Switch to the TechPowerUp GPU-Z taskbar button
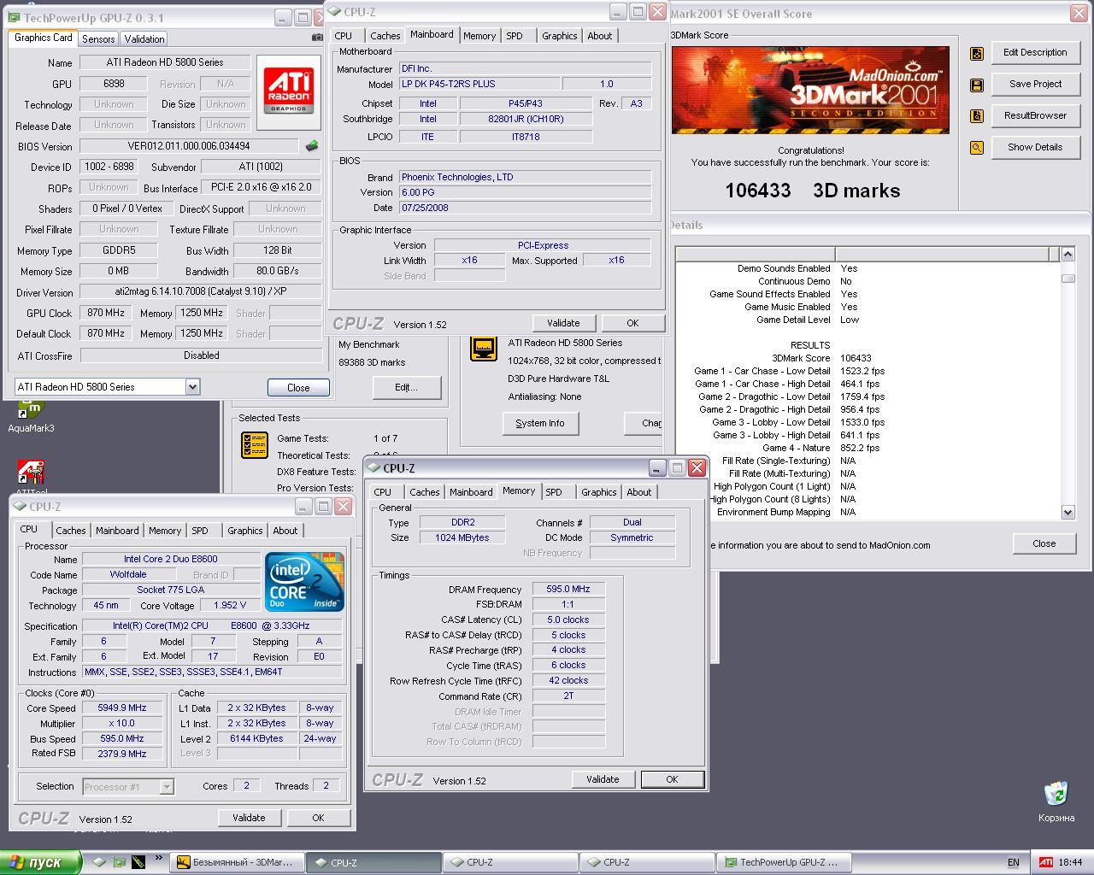 [x=782, y=862]
